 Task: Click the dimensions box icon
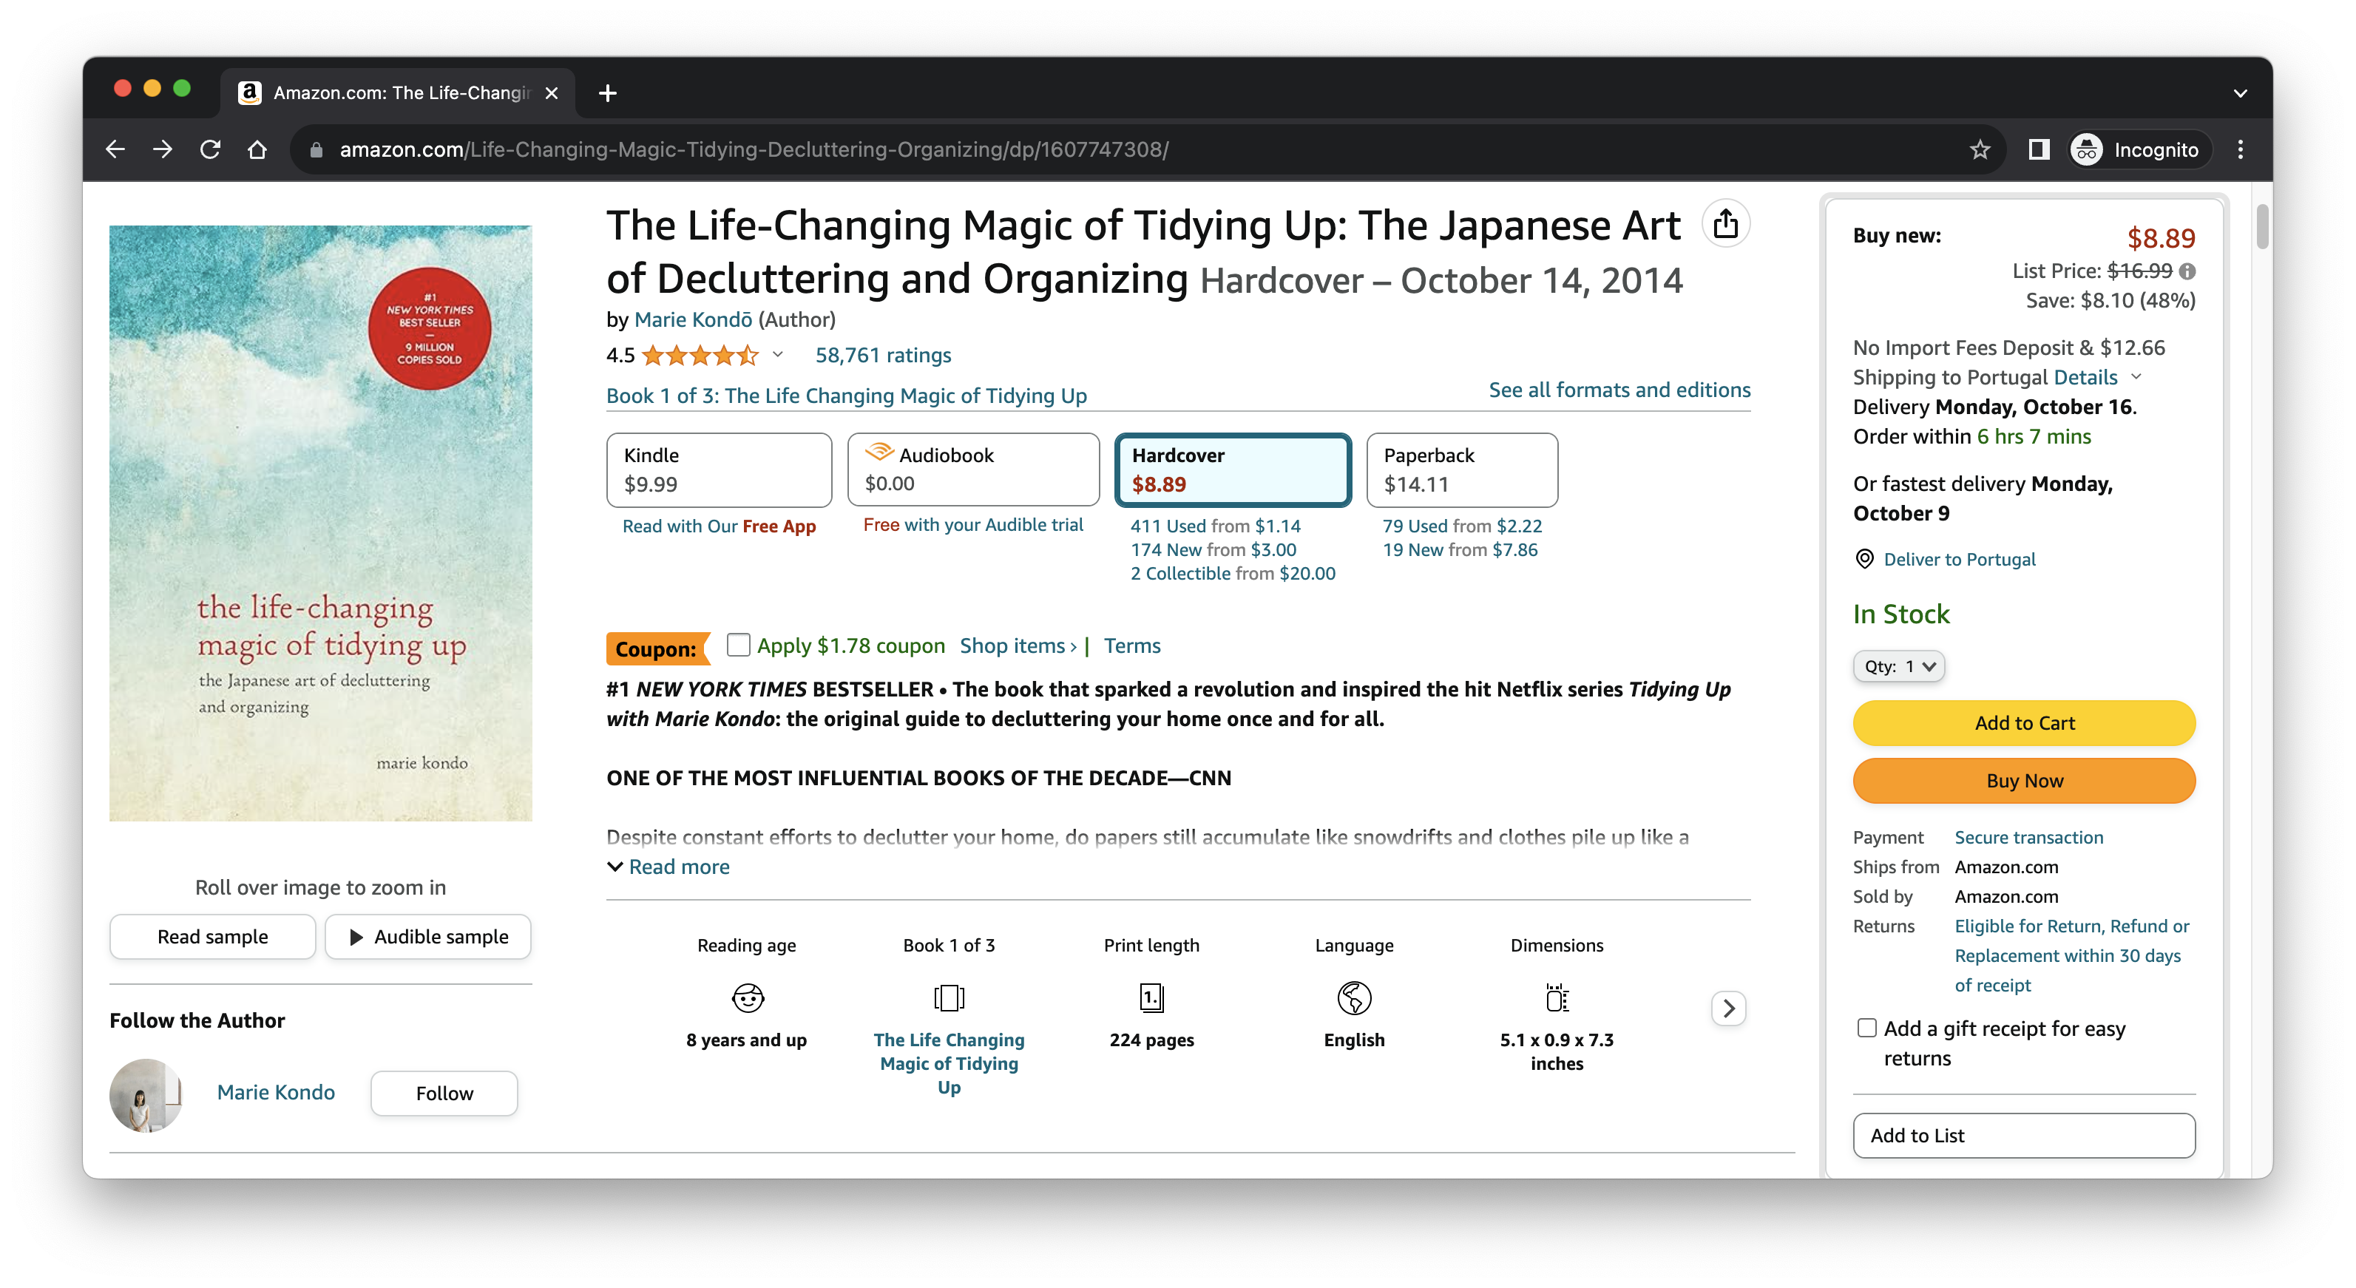tap(1556, 998)
